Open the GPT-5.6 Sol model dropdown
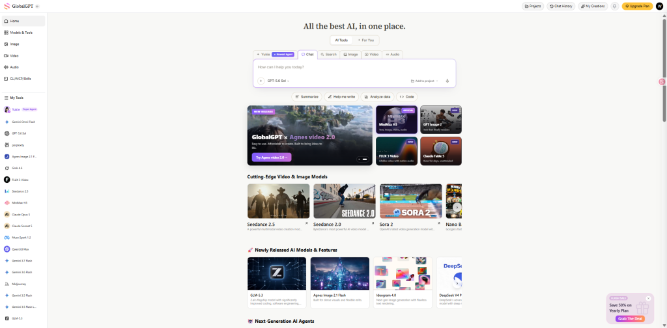Screen dimensions: 667x328 pyautogui.click(x=278, y=81)
